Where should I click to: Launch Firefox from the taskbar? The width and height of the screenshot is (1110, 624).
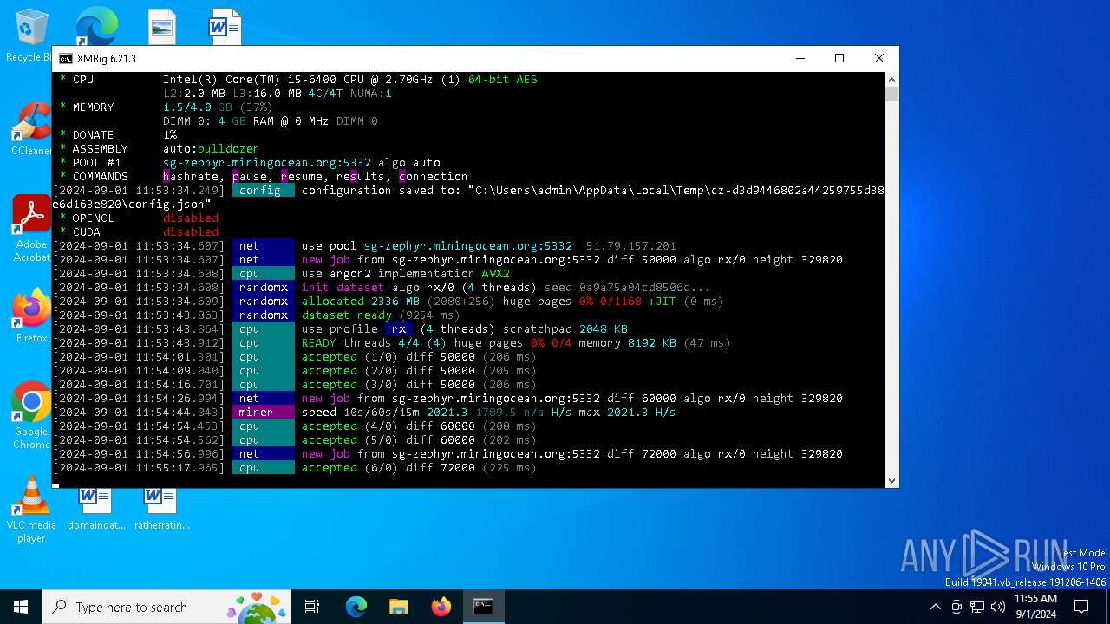pos(441,607)
